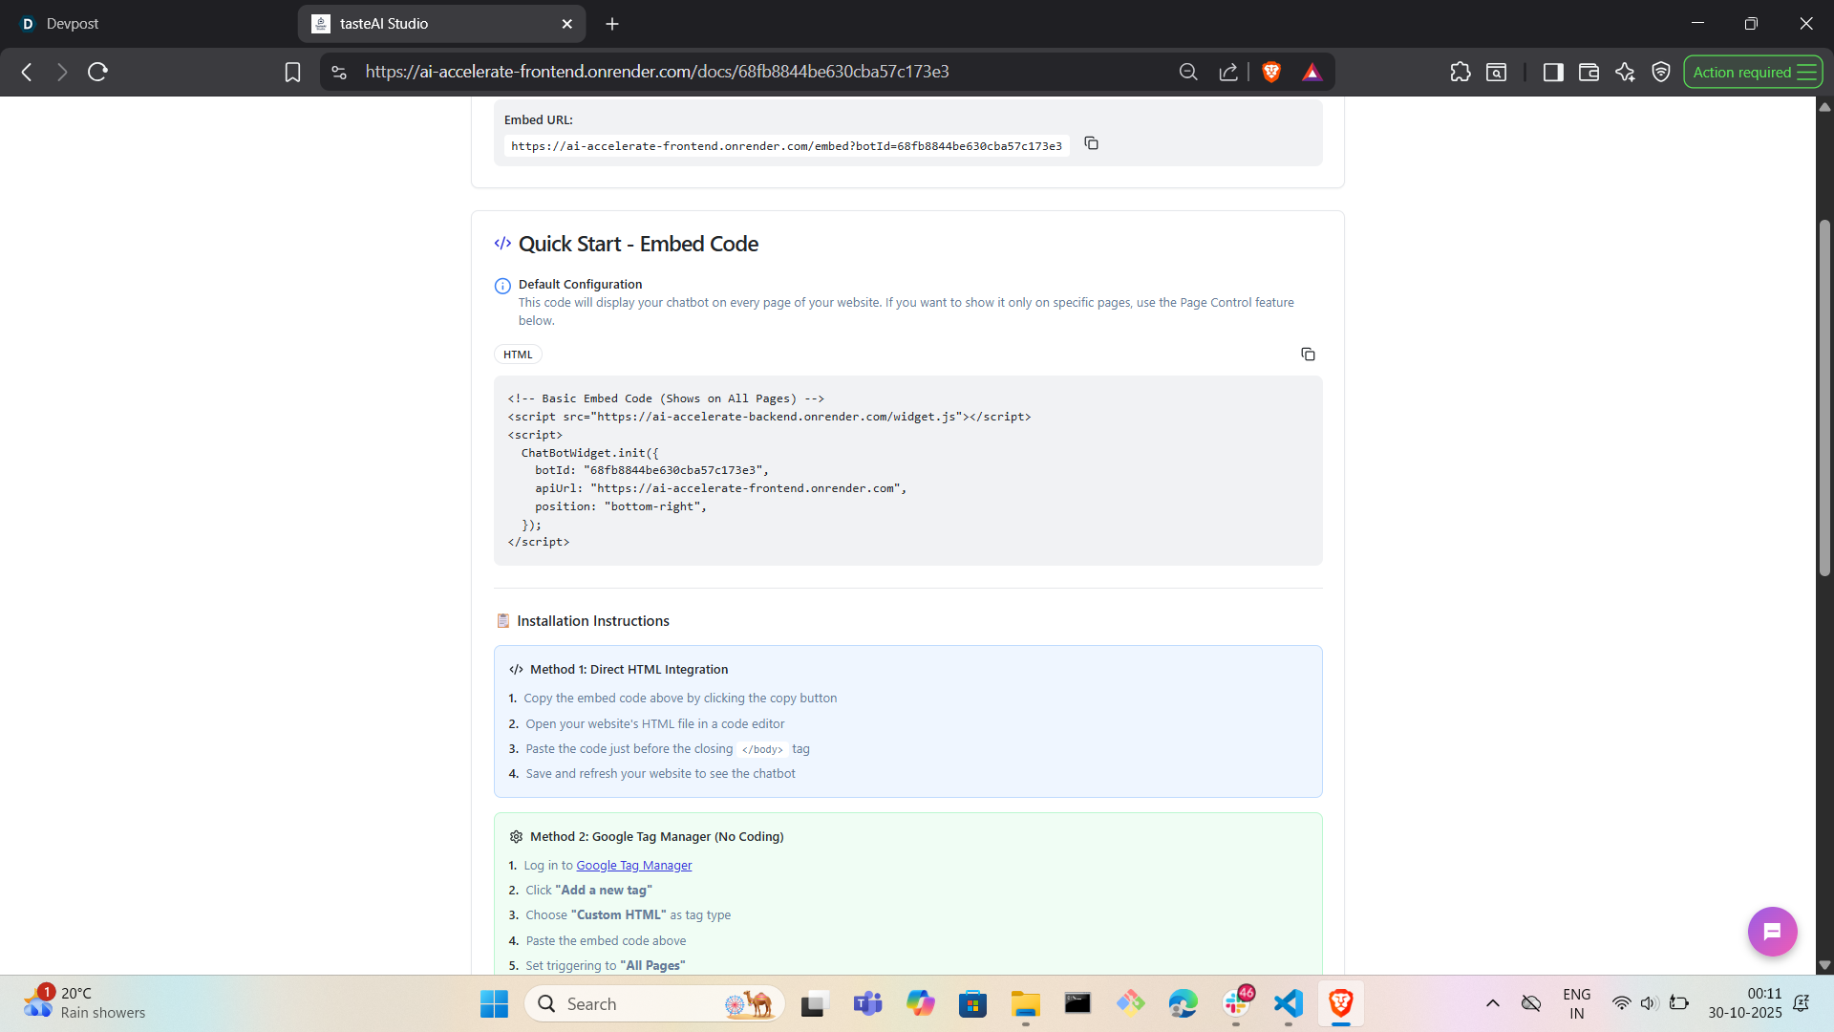Image resolution: width=1834 pixels, height=1032 pixels.
Task: Open the Brave Rewards triangle icon
Action: pos(1312,72)
